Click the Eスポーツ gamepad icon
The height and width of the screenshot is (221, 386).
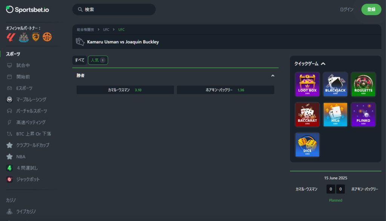click(x=9, y=88)
